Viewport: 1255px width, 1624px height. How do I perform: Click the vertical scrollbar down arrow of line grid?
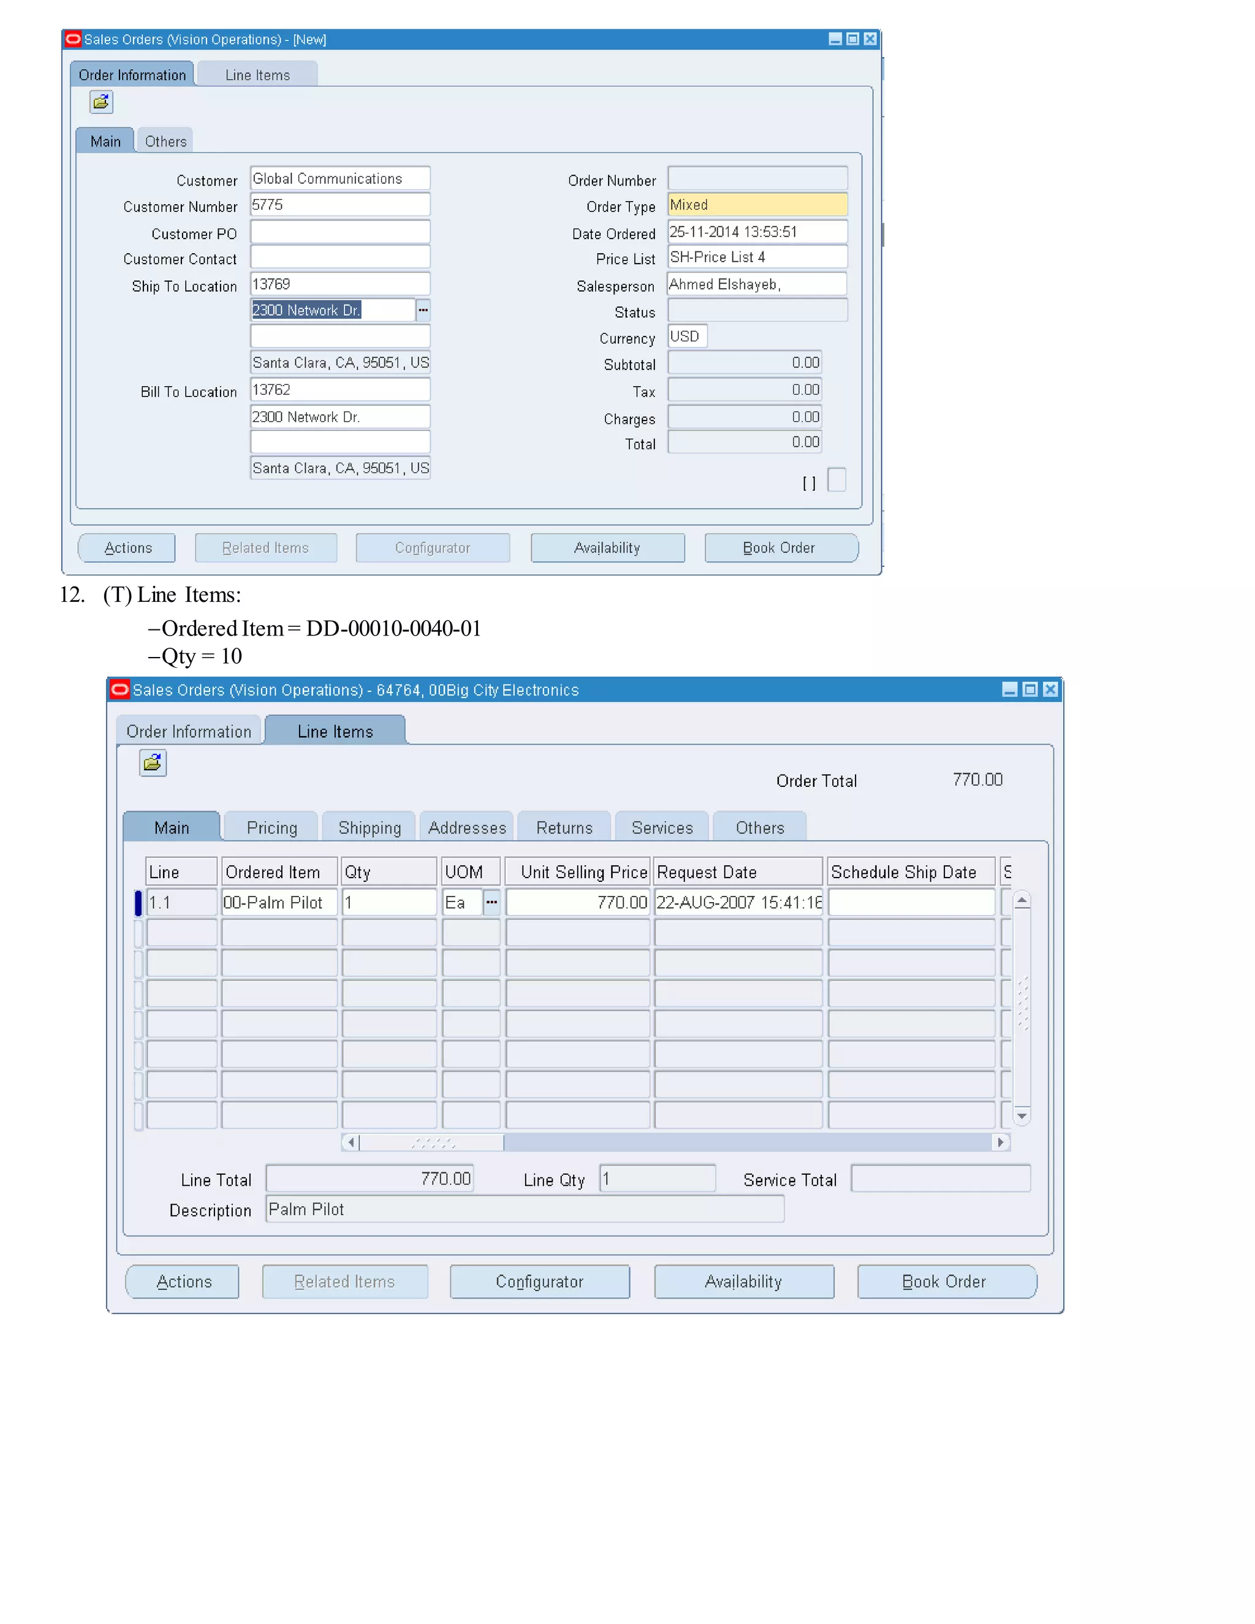pos(1022,1115)
